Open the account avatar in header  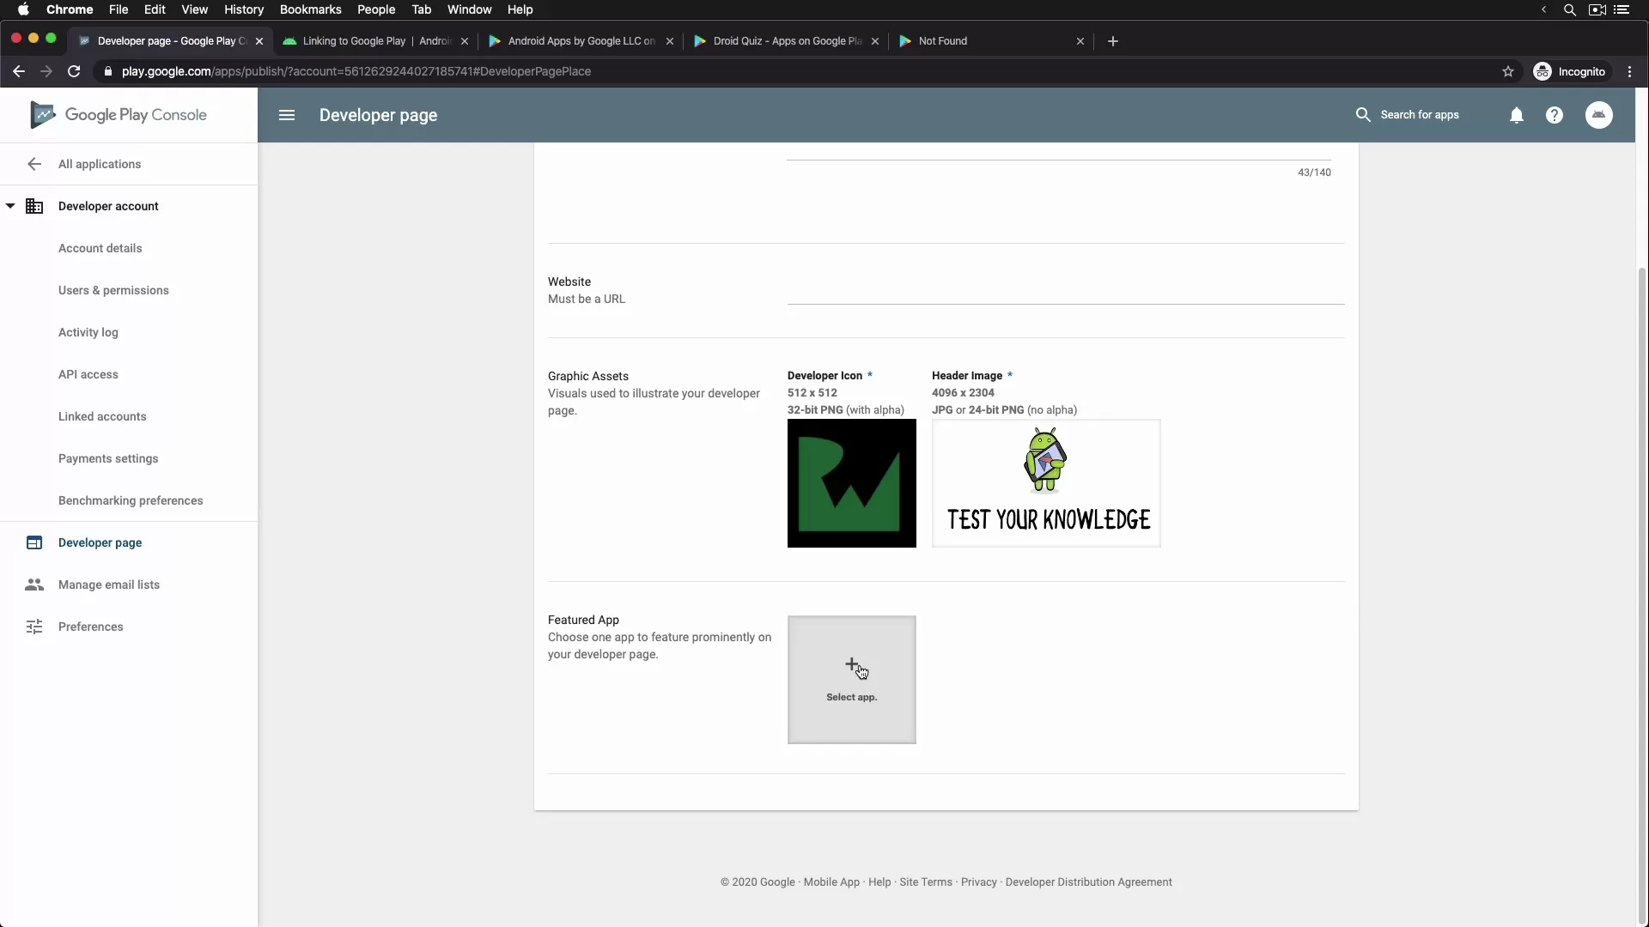click(1599, 115)
